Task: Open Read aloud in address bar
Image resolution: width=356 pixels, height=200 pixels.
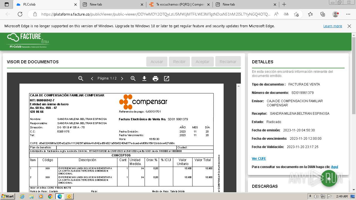Action: coord(276,14)
